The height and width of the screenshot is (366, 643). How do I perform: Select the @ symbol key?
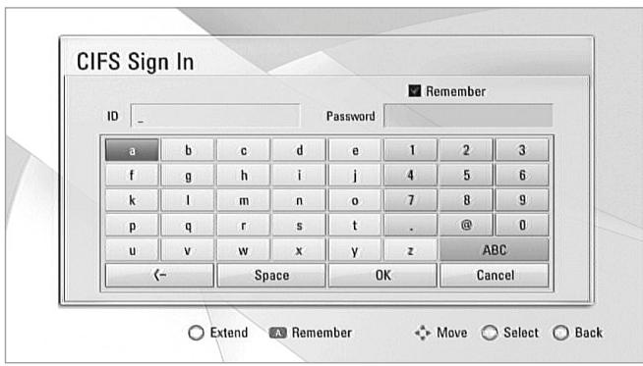(466, 225)
